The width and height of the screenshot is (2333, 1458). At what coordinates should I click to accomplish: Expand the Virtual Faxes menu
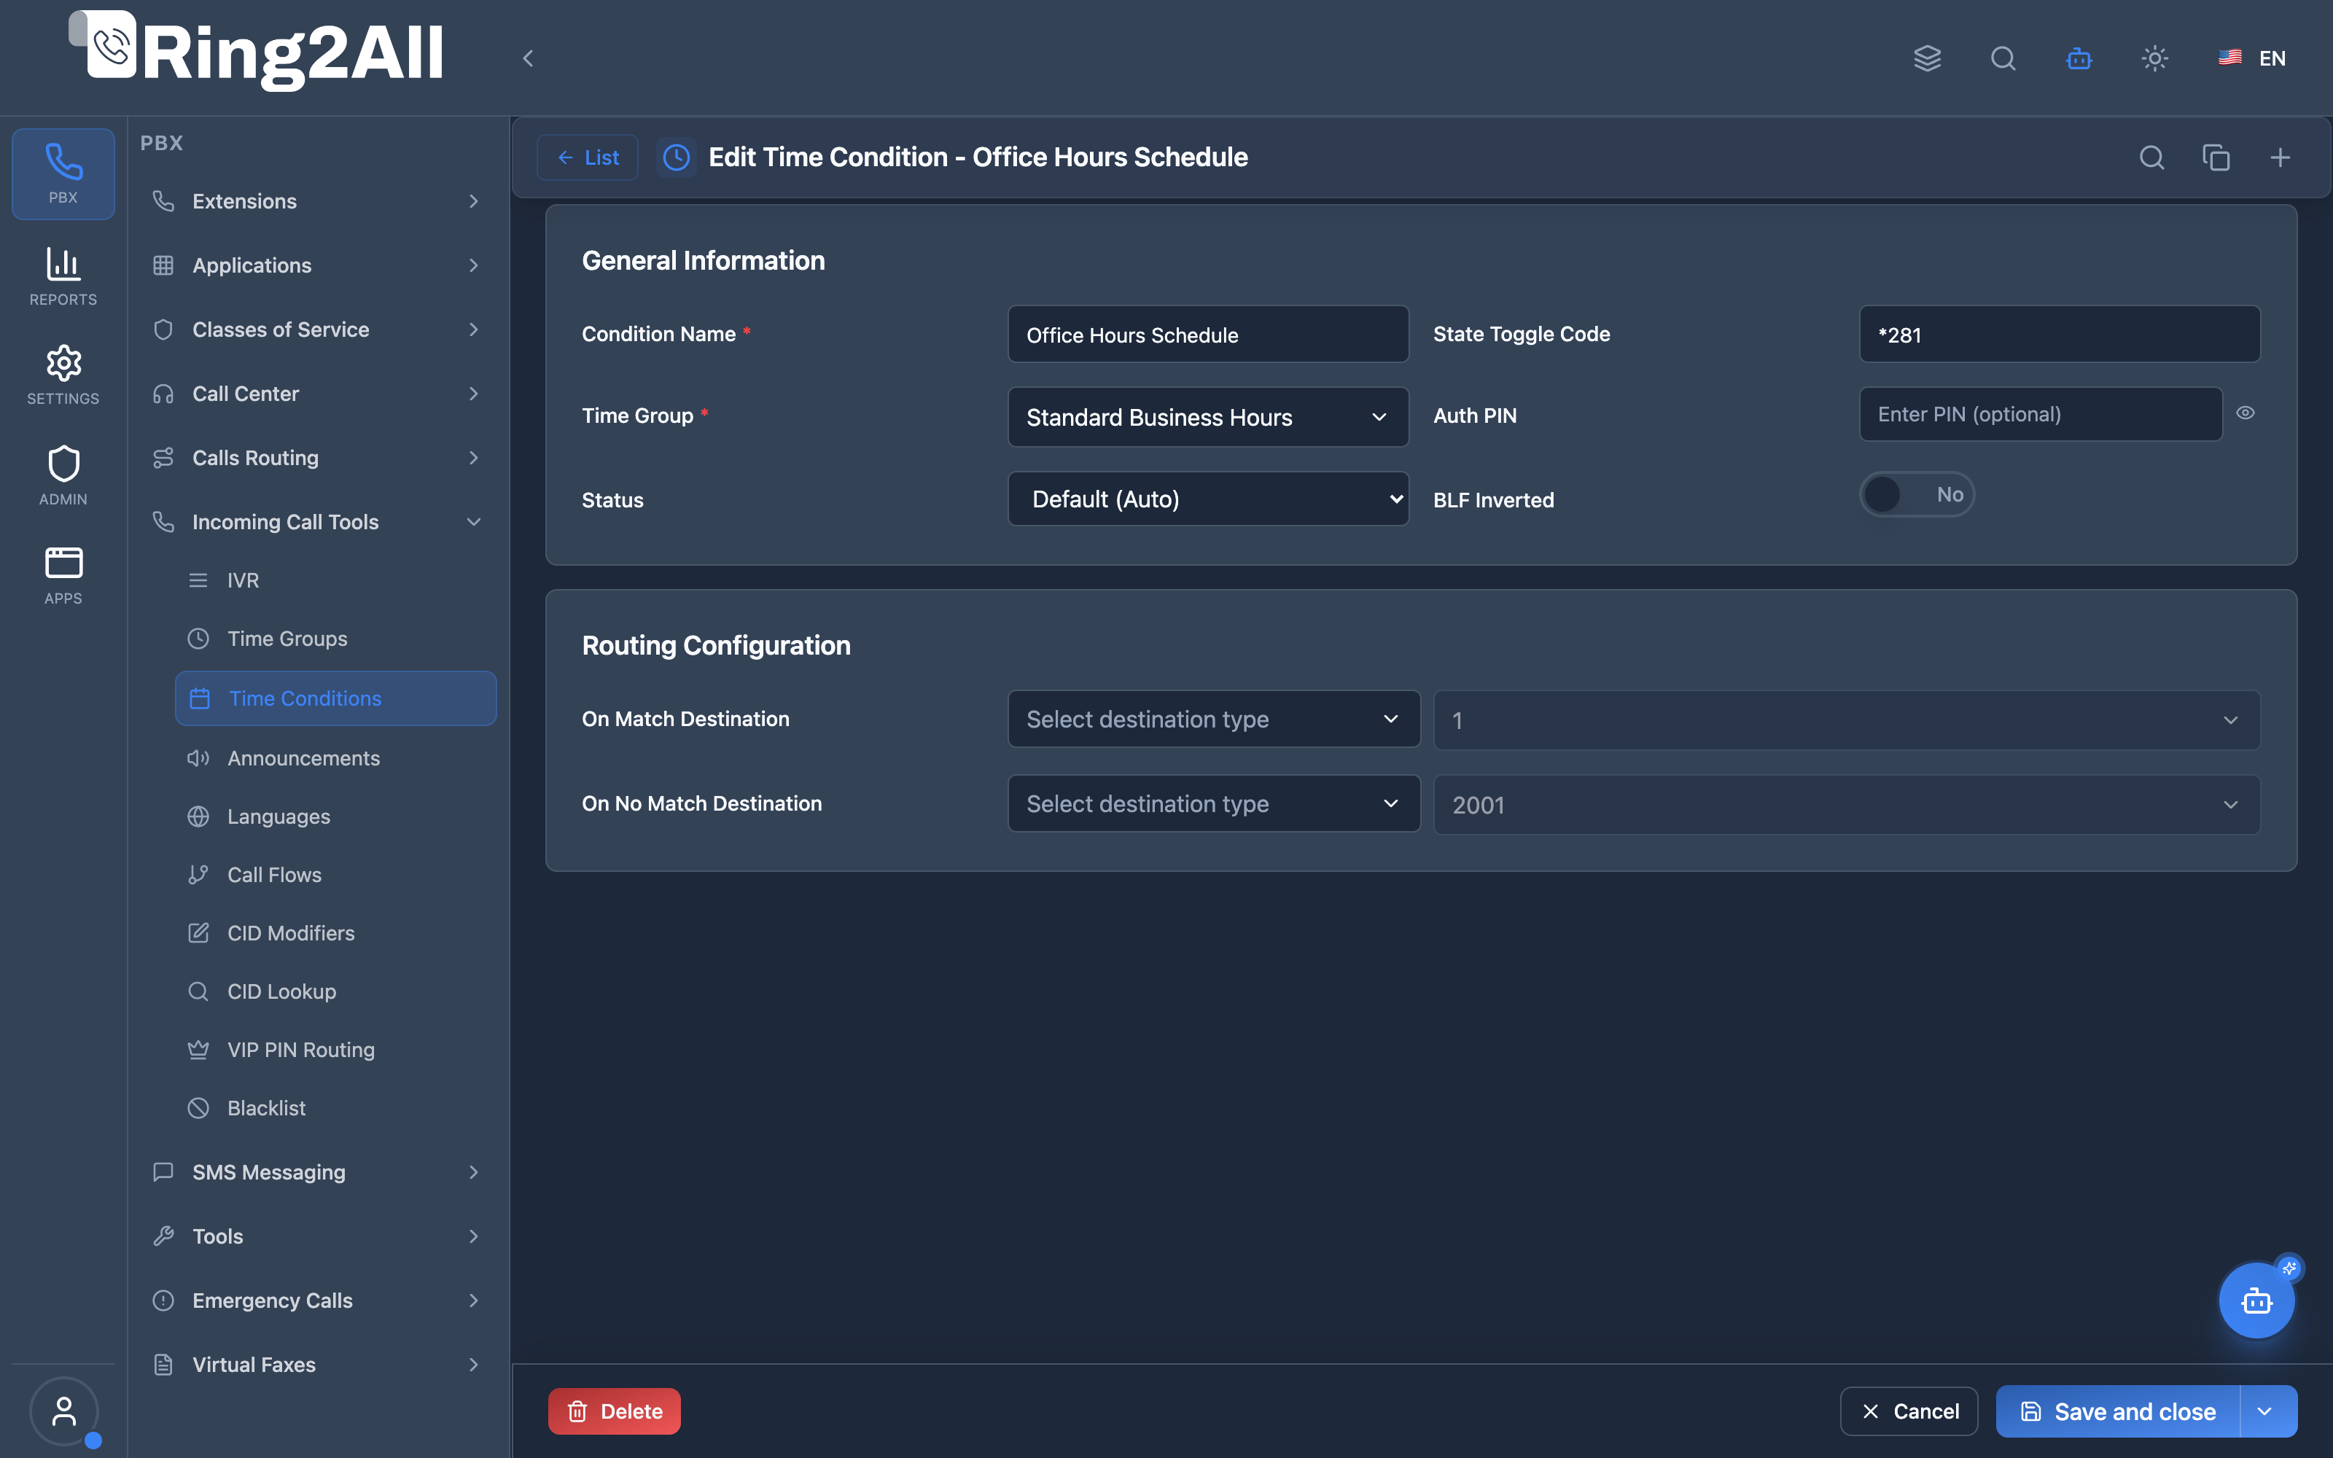pos(316,1365)
